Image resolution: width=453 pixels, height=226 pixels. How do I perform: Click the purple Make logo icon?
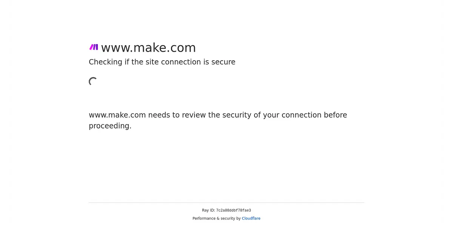94,47
